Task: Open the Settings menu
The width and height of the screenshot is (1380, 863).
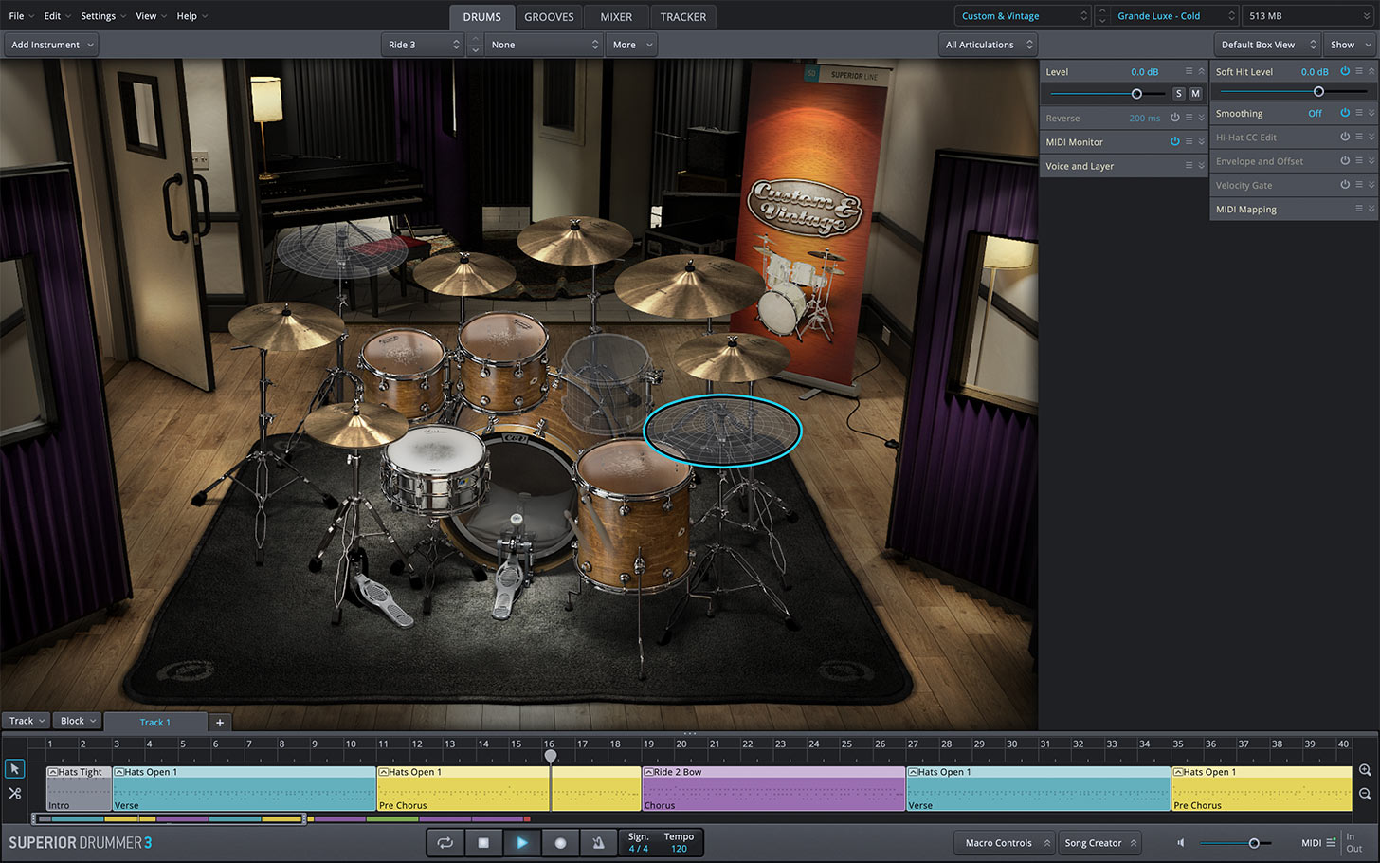Action: (x=102, y=16)
